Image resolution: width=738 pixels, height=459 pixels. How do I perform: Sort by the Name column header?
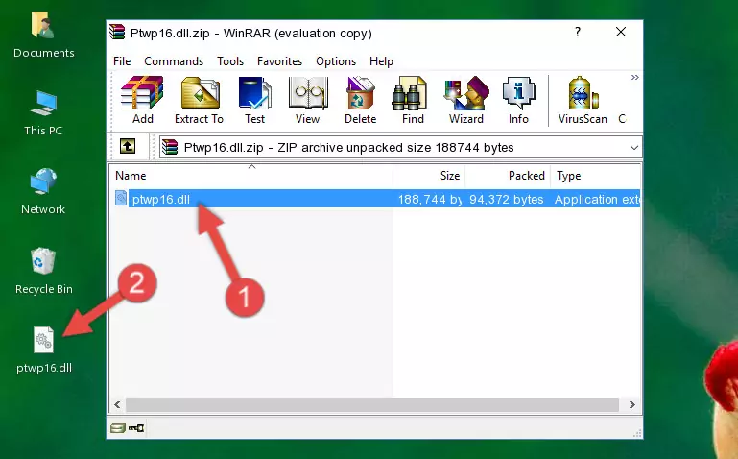tap(251, 176)
